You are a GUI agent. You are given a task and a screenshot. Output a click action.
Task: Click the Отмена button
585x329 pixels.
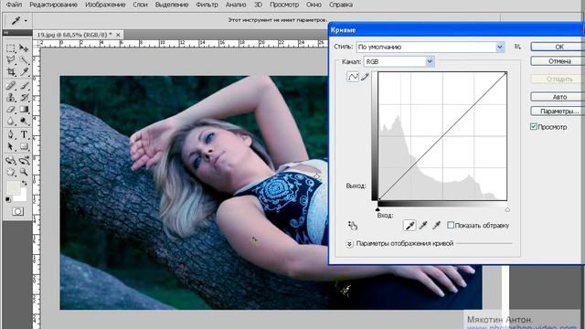(558, 61)
